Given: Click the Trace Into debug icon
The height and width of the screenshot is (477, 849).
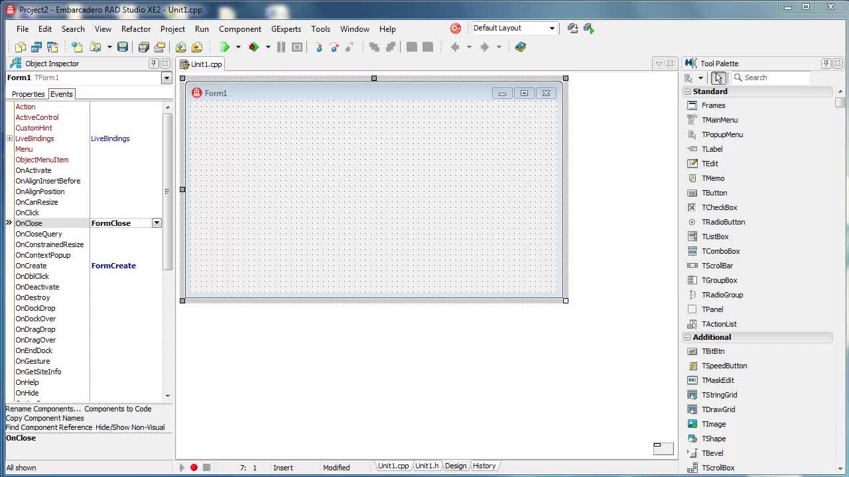Looking at the screenshot, I should (x=318, y=47).
